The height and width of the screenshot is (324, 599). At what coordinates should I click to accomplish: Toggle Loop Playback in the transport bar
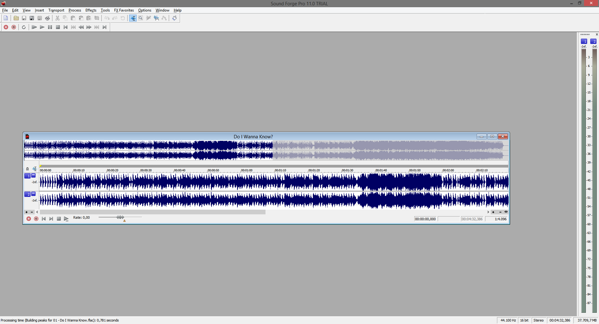pyautogui.click(x=24, y=27)
